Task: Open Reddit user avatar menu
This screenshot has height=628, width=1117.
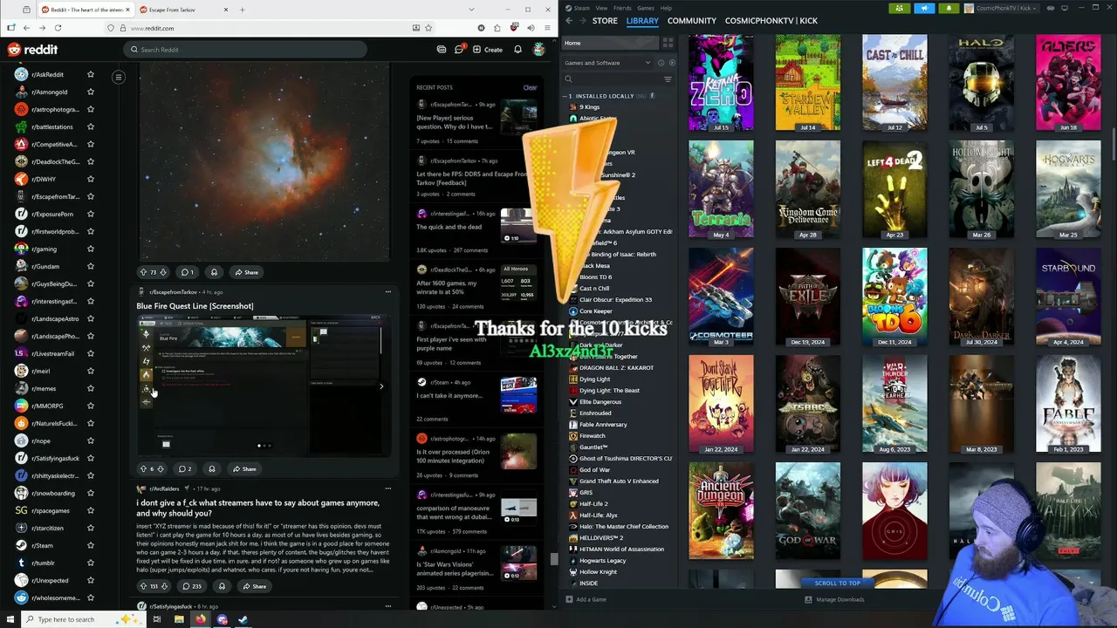Action: pyautogui.click(x=539, y=50)
